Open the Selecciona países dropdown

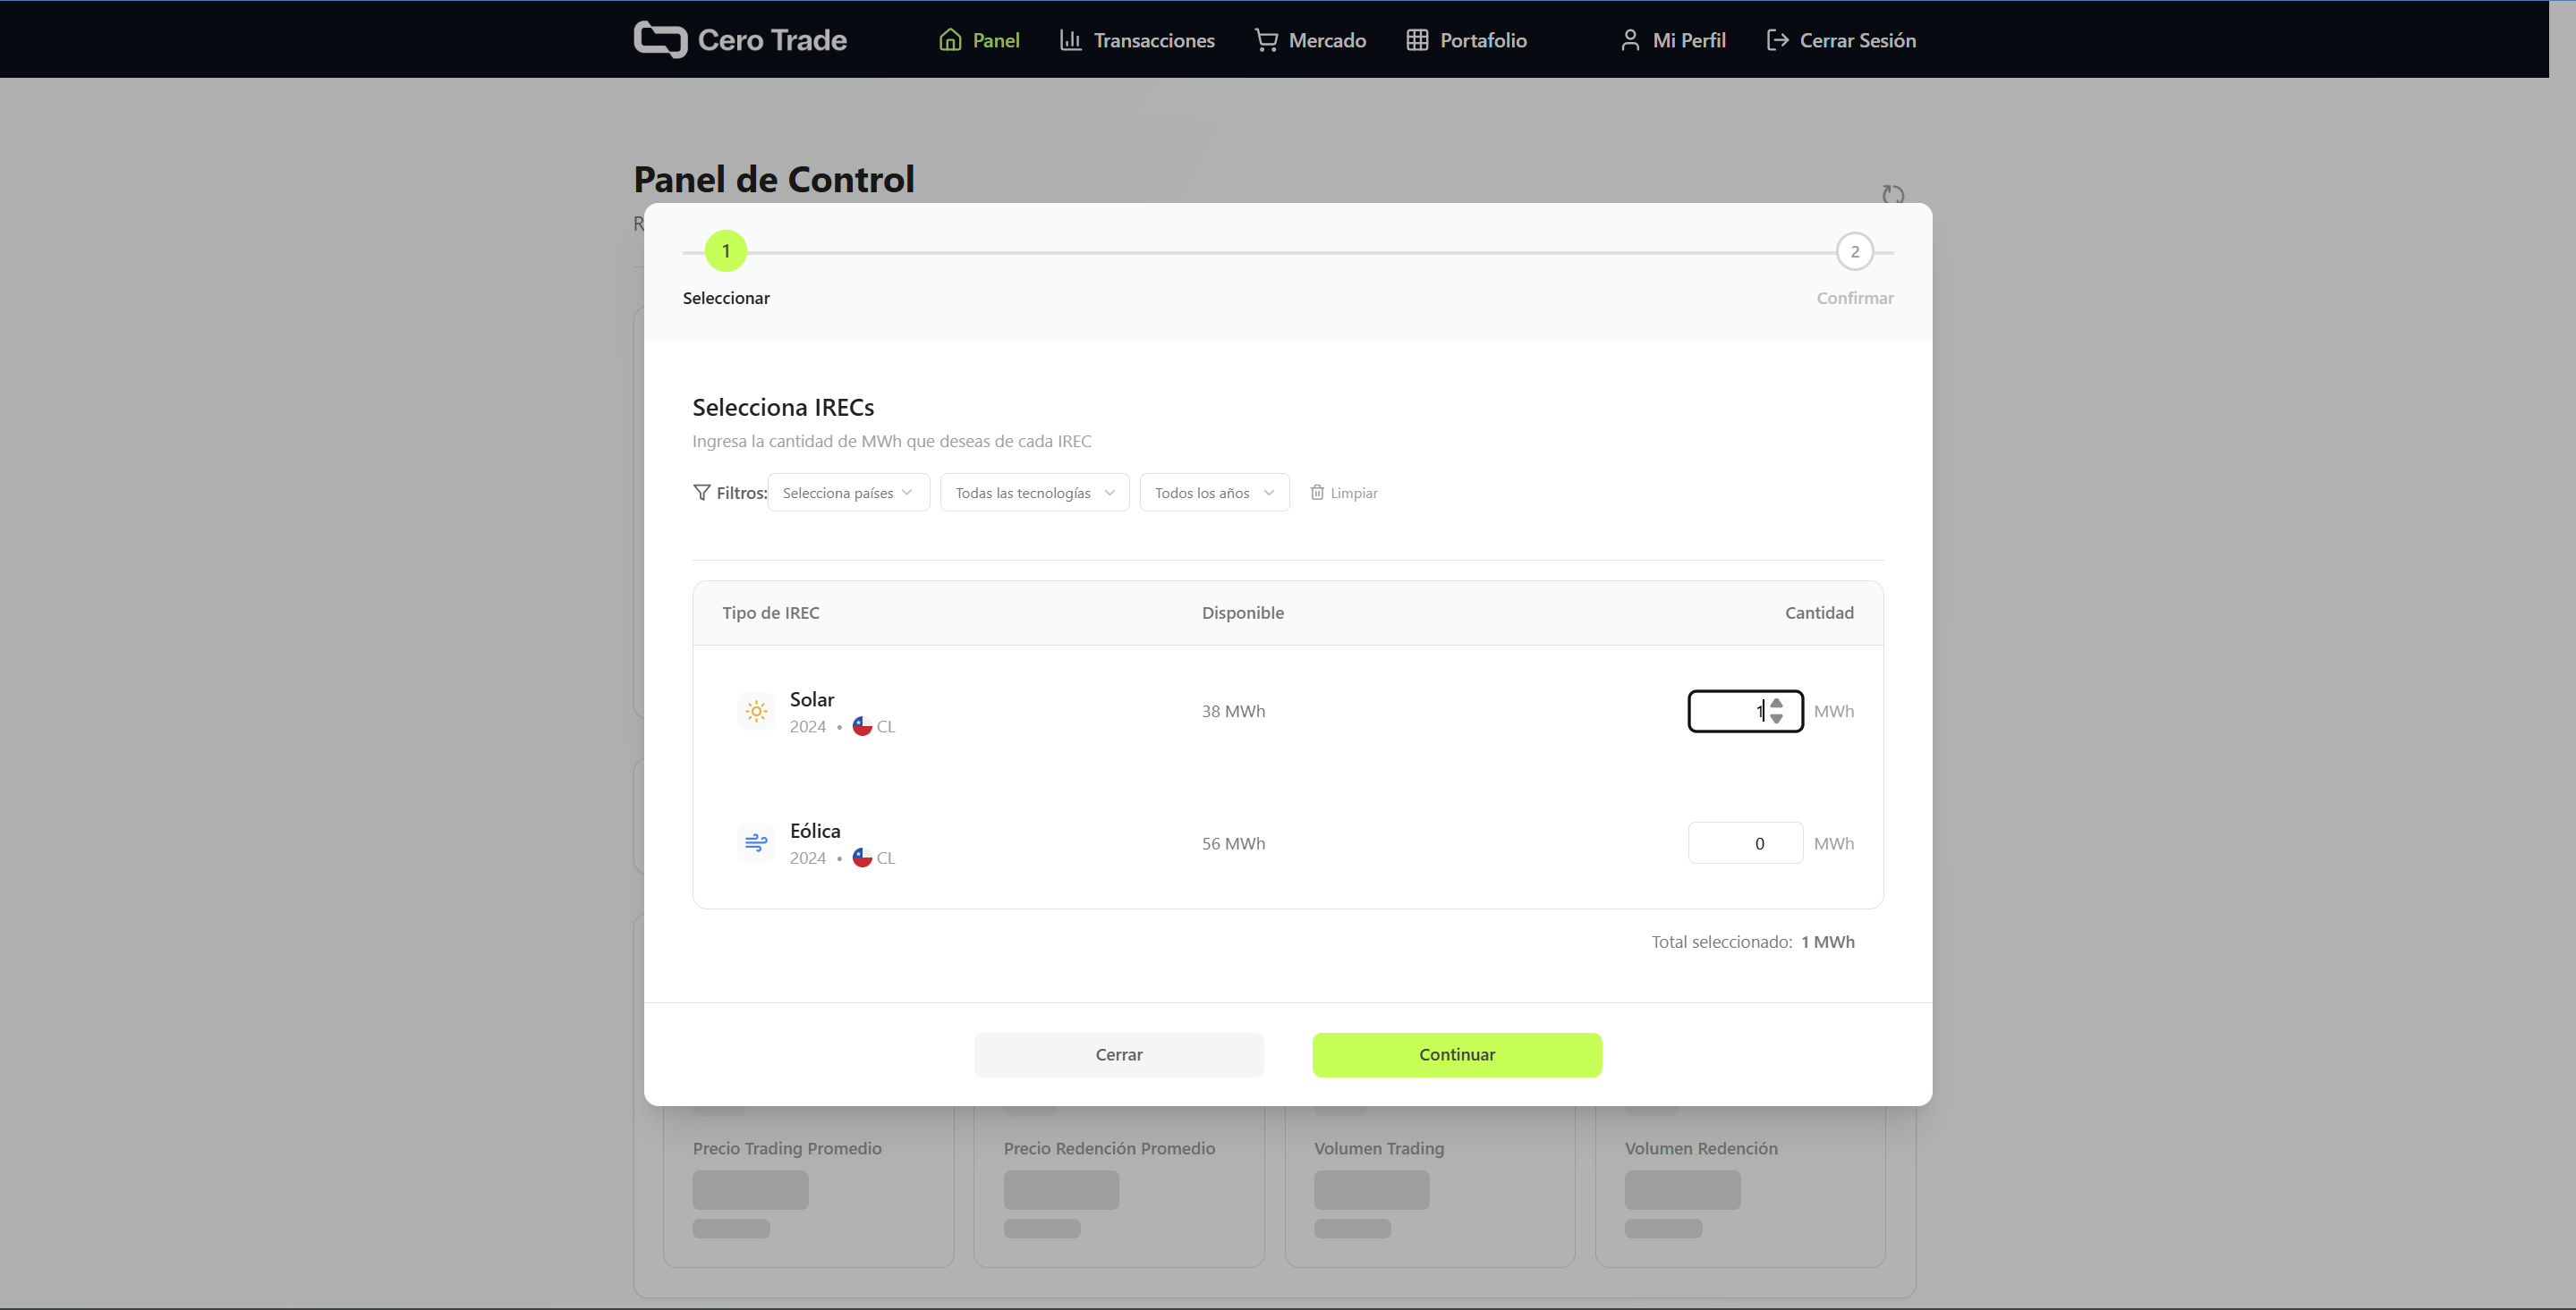848,493
